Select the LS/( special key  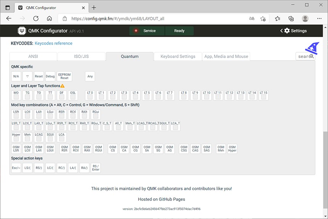[x=27, y=168]
